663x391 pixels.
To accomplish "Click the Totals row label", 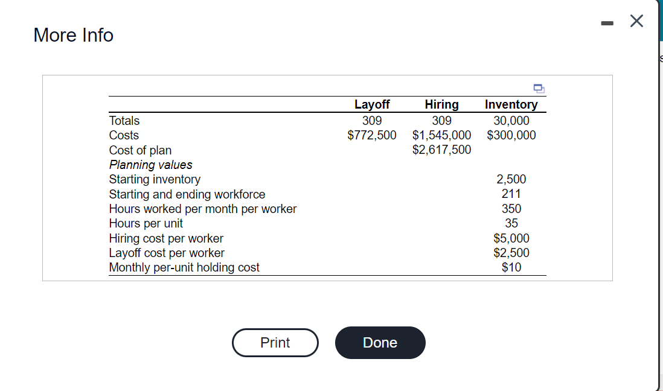I will click(x=123, y=120).
